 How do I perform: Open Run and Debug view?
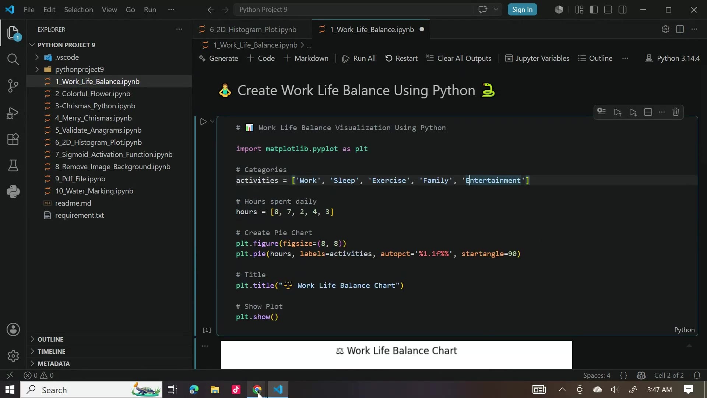13,113
